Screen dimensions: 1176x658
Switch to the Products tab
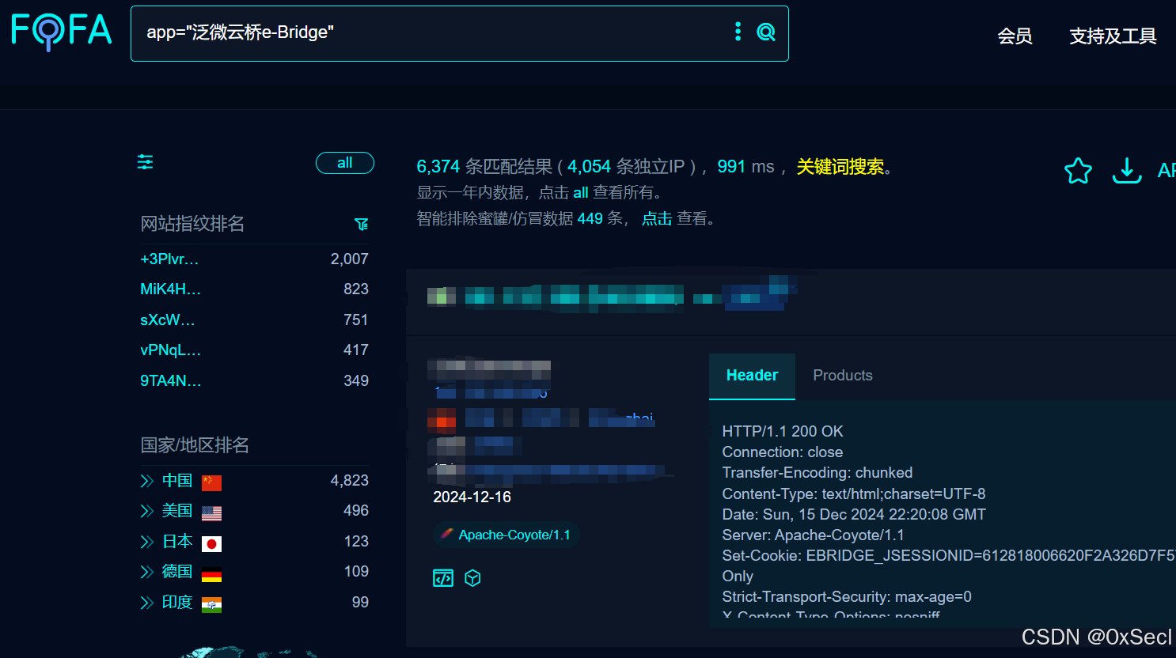coord(842,376)
